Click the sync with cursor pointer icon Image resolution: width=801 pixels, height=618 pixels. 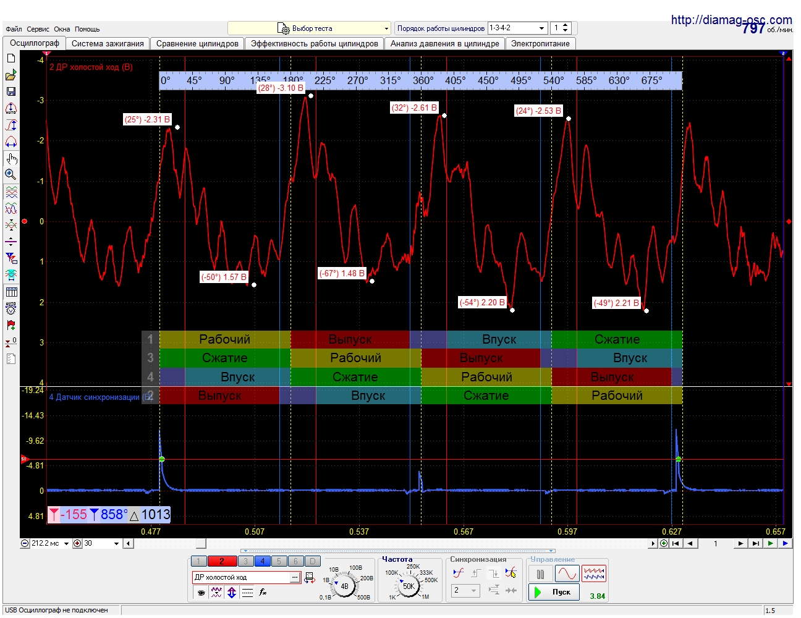click(511, 573)
